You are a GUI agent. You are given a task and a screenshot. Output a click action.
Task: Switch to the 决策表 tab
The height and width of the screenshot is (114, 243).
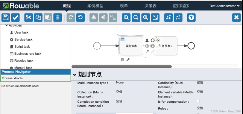coord(150,6)
